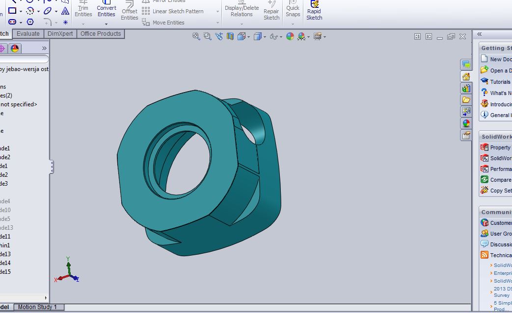
Task: Open the Display Style cube dropdown
Action: pyautogui.click(x=264, y=37)
